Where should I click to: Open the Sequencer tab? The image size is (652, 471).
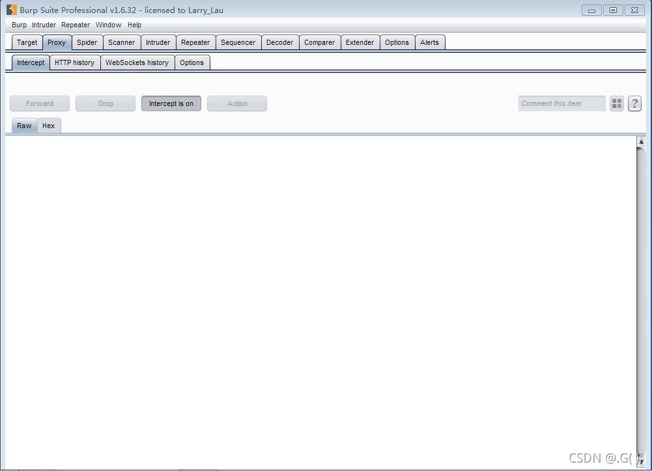pos(238,42)
